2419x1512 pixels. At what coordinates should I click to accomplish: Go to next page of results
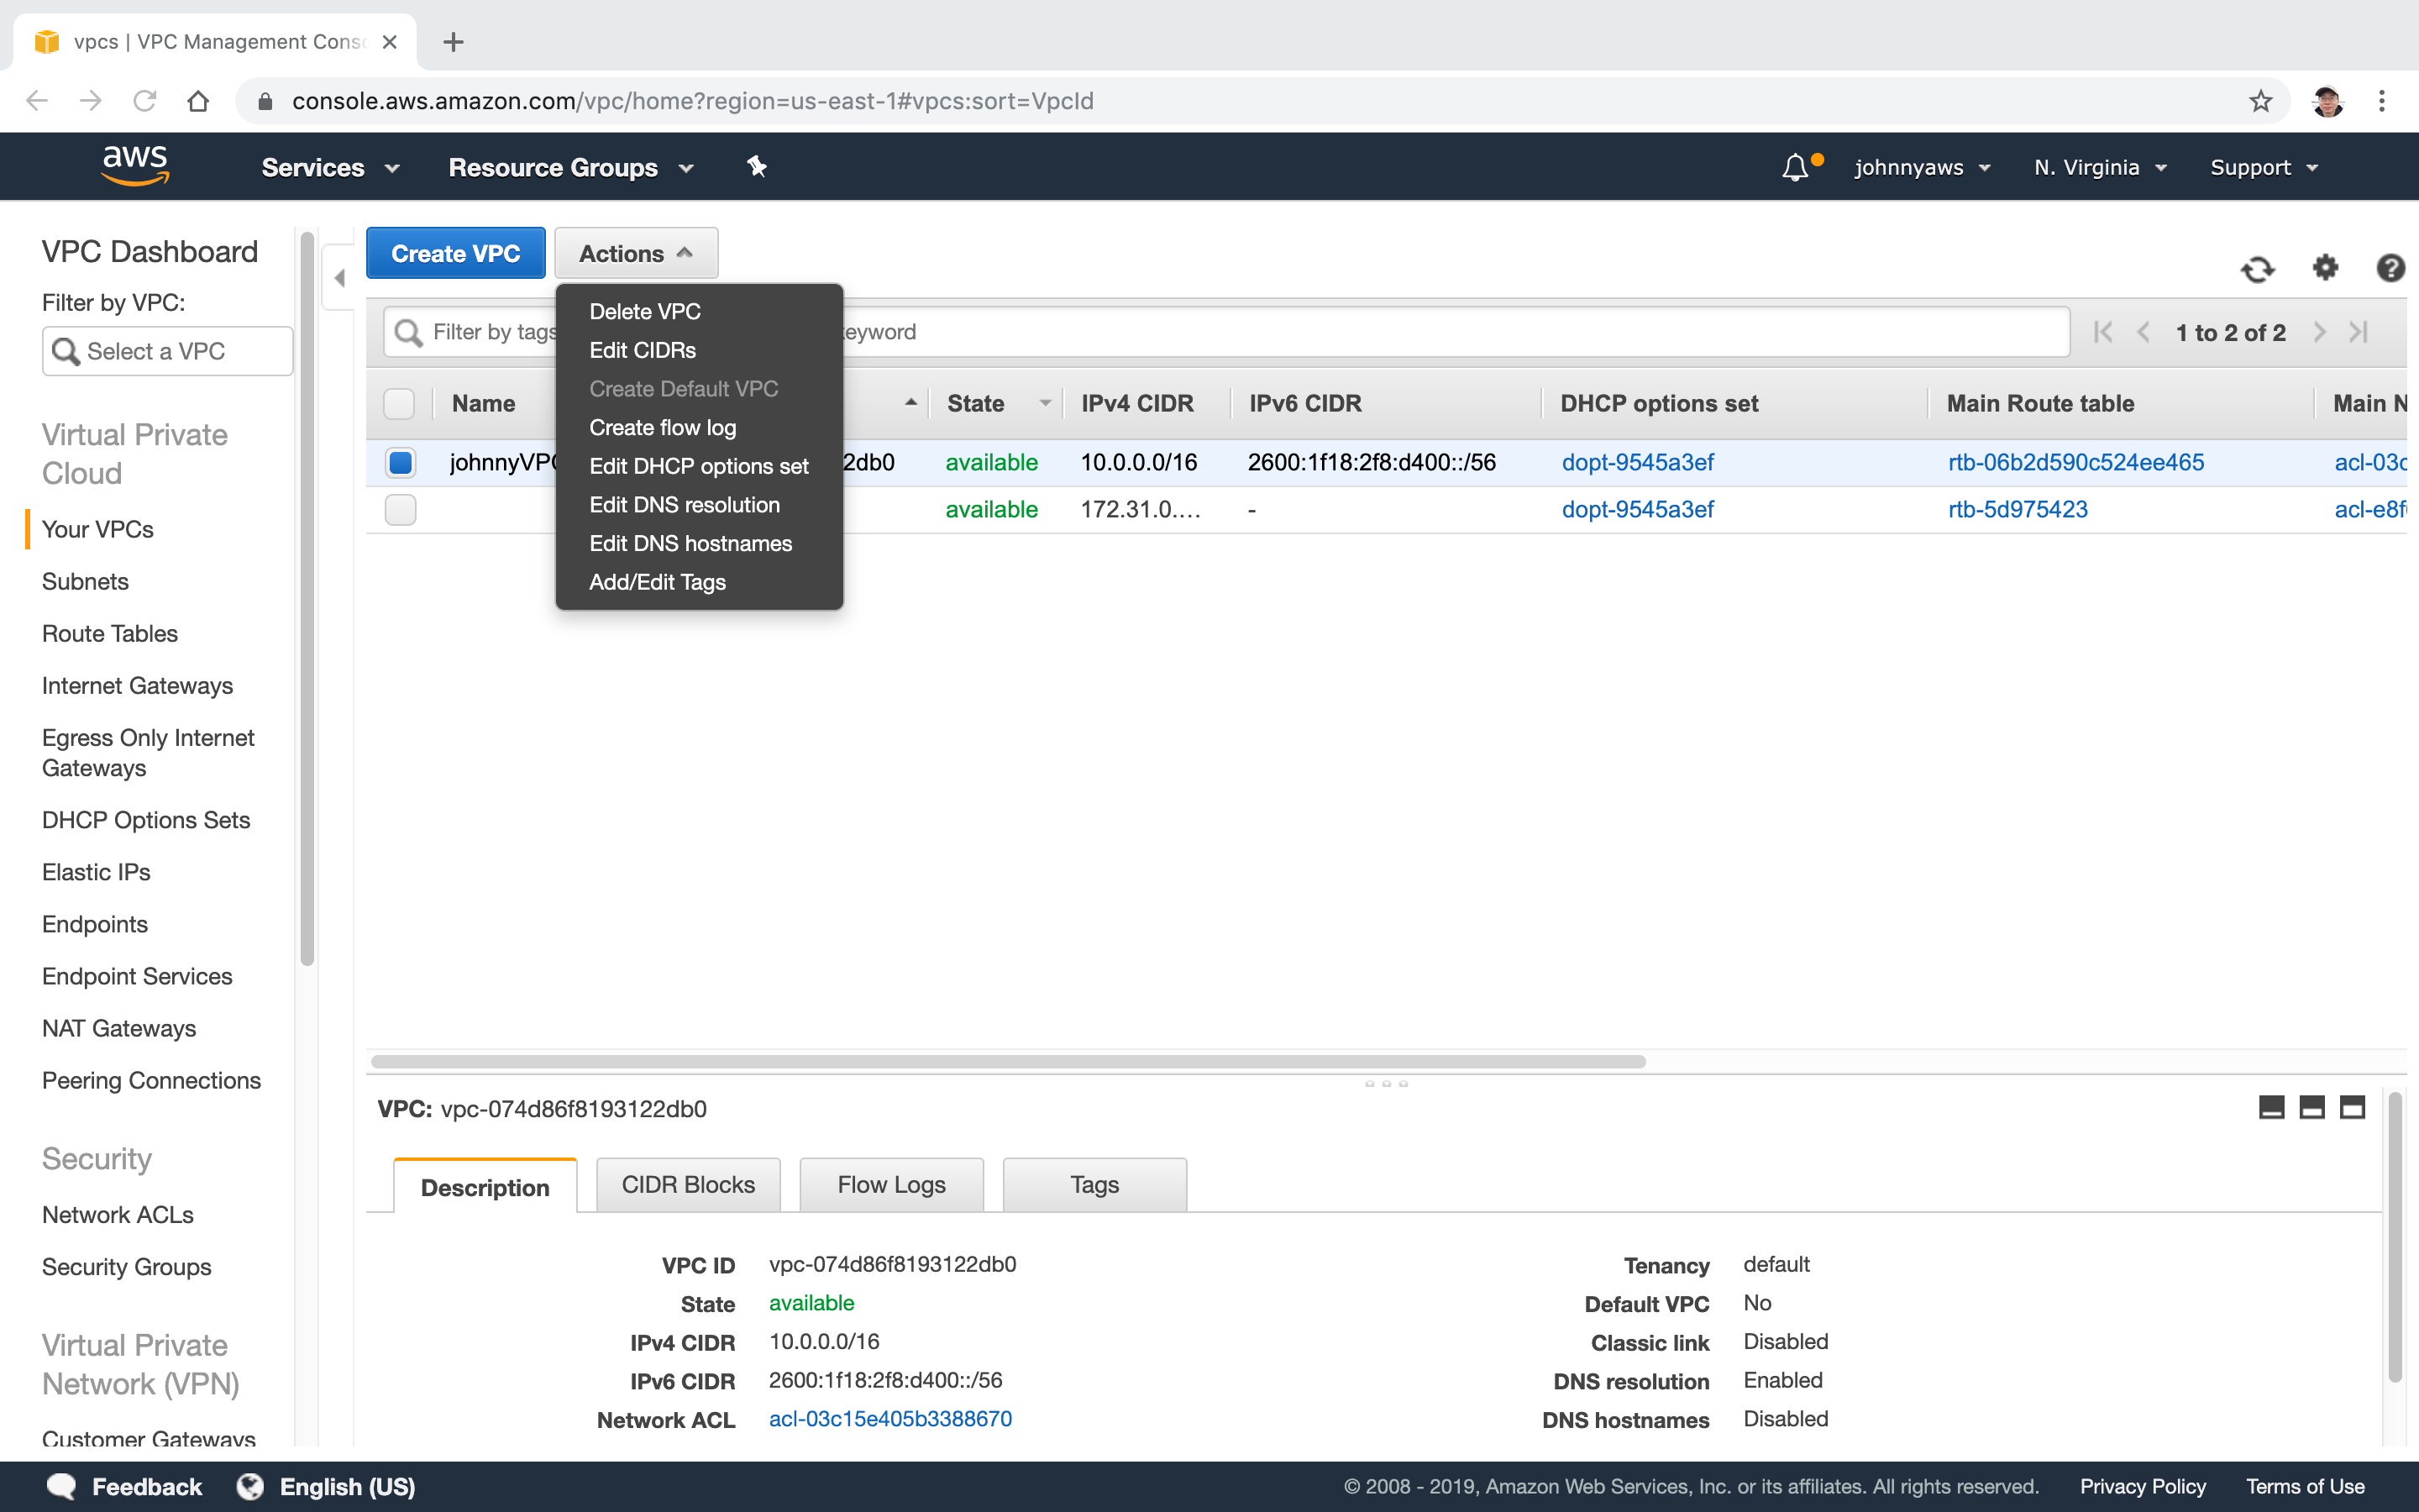(x=2319, y=332)
